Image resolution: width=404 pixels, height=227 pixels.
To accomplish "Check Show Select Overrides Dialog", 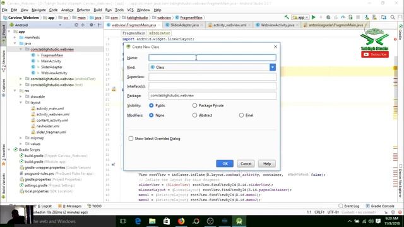I will [131, 139].
